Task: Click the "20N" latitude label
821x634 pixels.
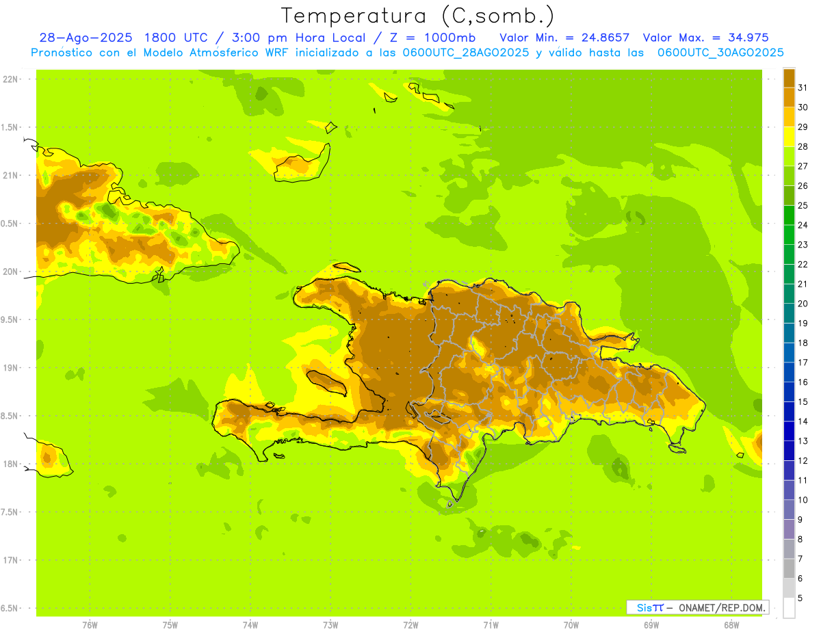Action: 10,272
